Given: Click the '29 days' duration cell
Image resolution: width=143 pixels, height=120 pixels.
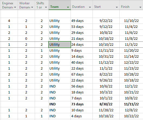Looking at the screenshot, I should click(82, 33).
